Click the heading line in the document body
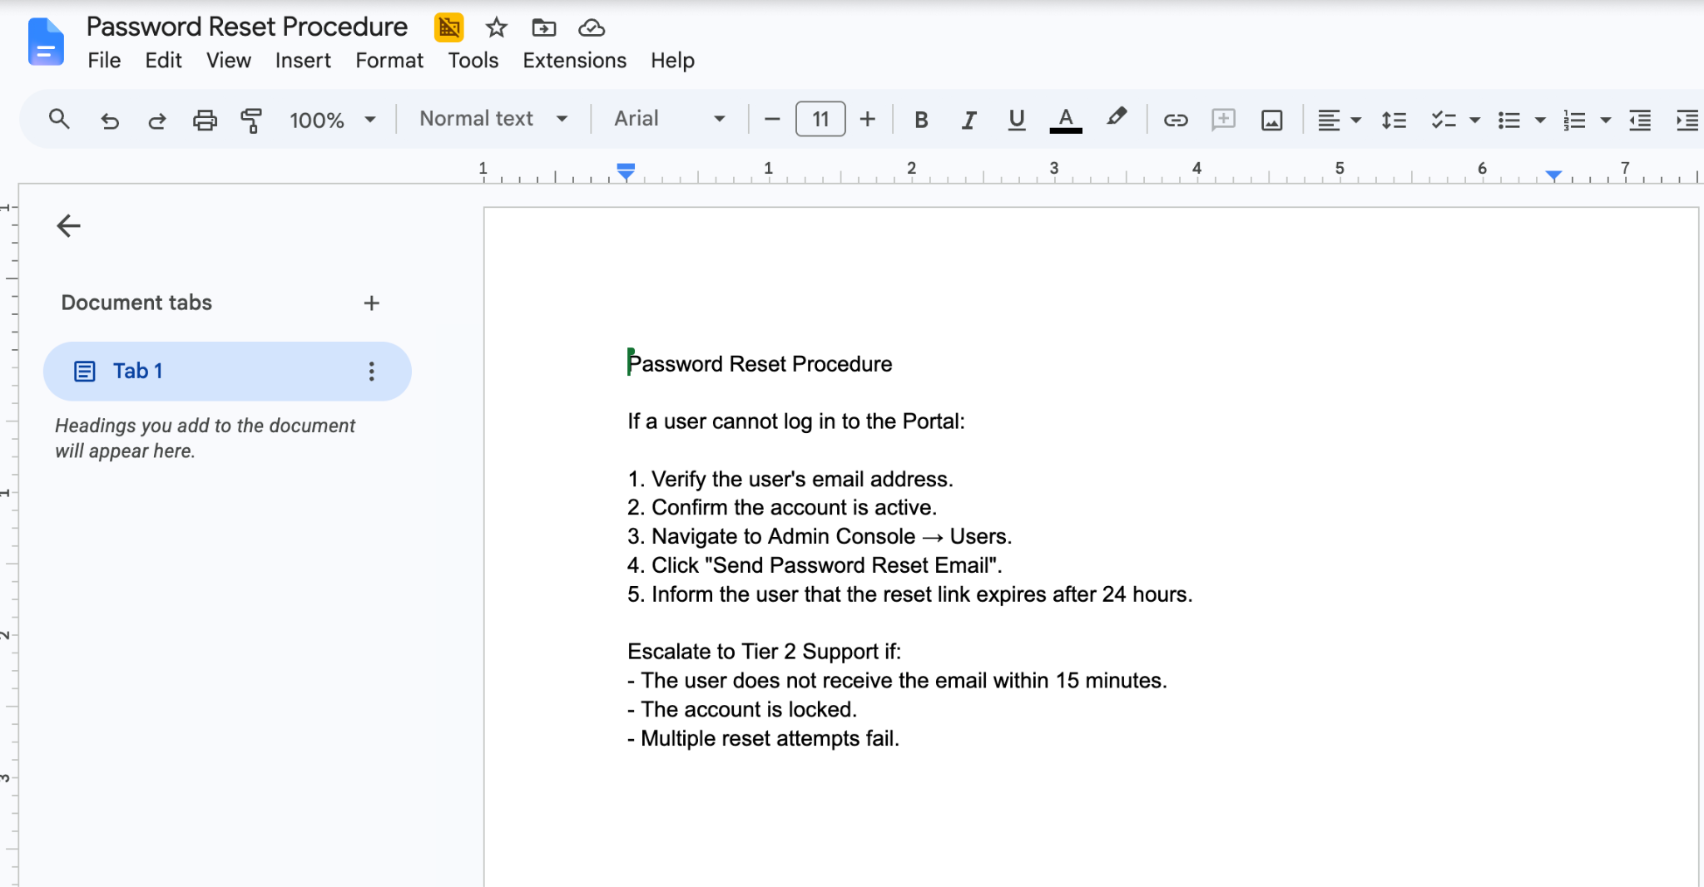The image size is (1704, 887). click(760, 364)
